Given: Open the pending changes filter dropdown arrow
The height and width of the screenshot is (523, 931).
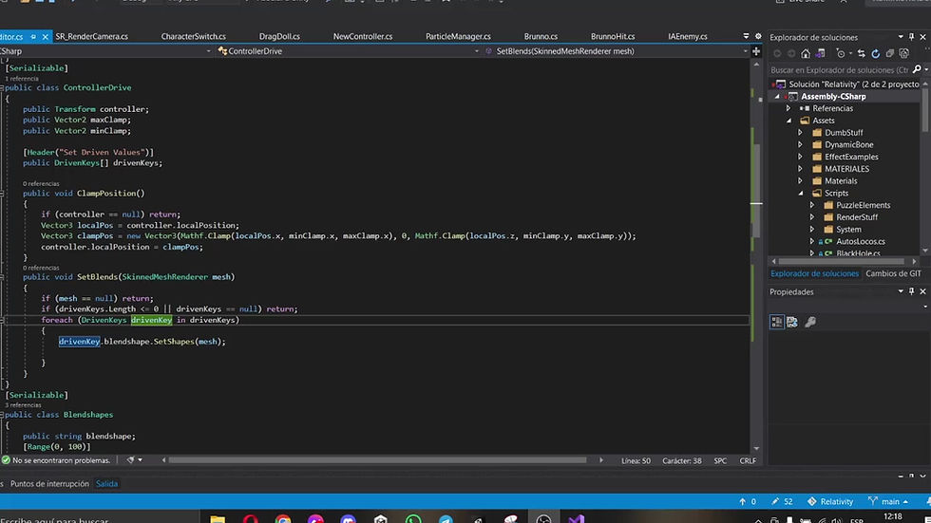Looking at the screenshot, I should (849, 53).
